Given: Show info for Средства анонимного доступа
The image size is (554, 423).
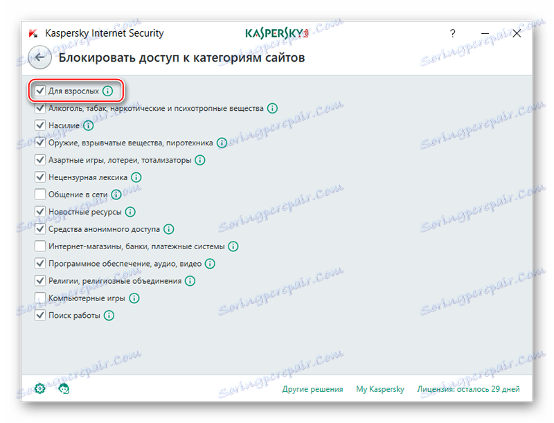Looking at the screenshot, I should pos(169,229).
